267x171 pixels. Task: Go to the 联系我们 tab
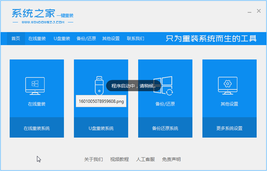tap(136, 39)
